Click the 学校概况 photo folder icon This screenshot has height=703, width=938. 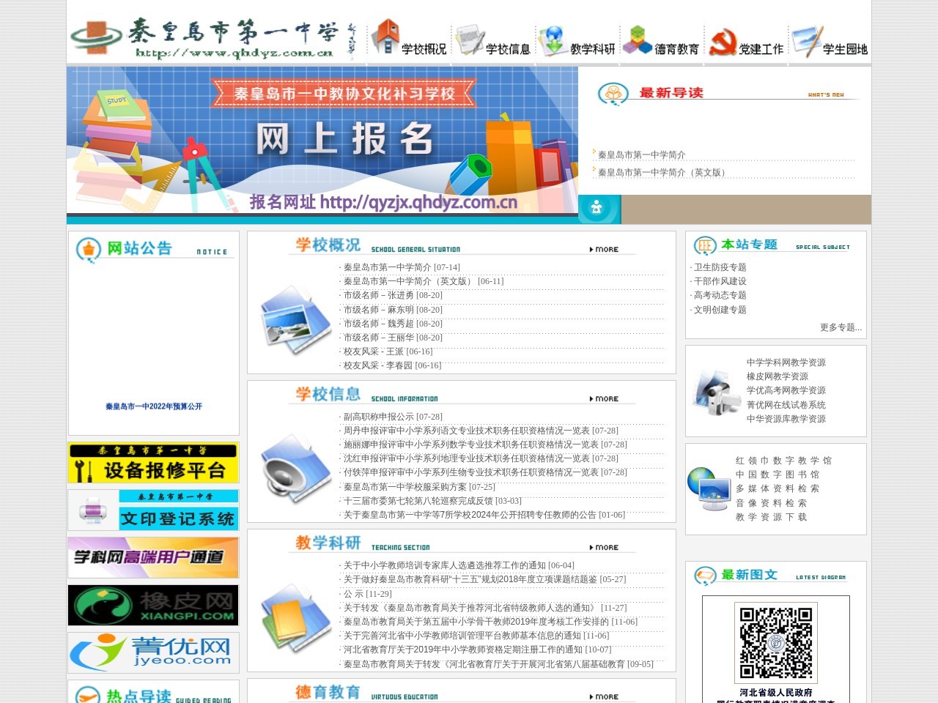coord(296,320)
